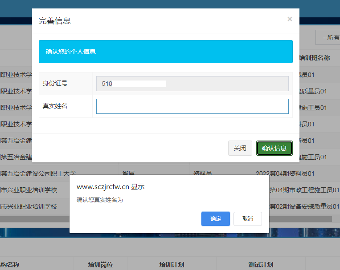Click the 测试计划 column header
This screenshot has width=340, height=270.
click(261, 265)
